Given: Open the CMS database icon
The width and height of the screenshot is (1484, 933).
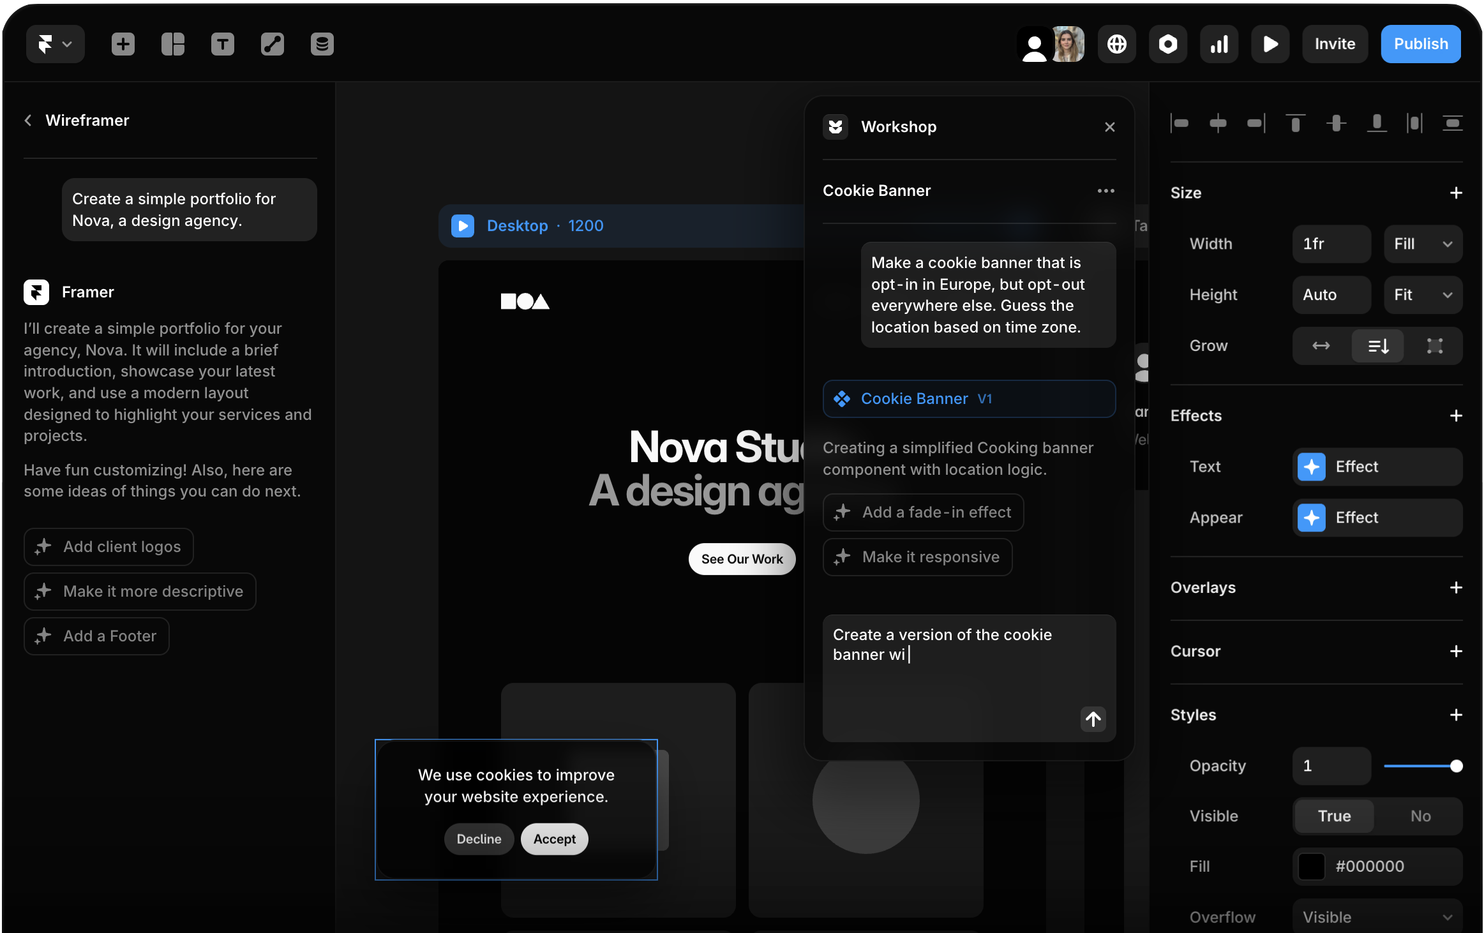Looking at the screenshot, I should pyautogui.click(x=322, y=44).
